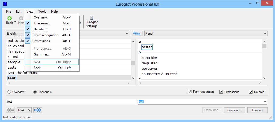Click down arrow of left list scrollbar
Image resolution: width=275 pixels, height=122 pixels.
(133, 78)
